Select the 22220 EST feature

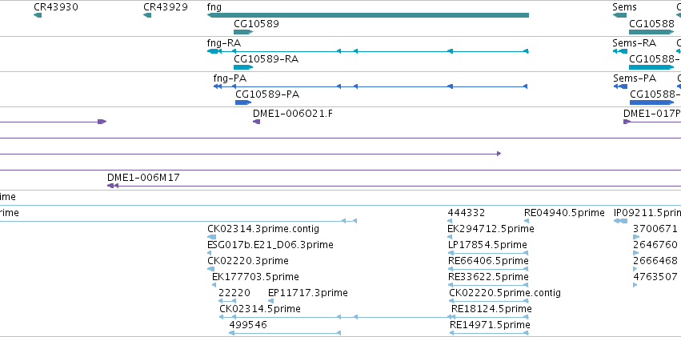click(227, 300)
